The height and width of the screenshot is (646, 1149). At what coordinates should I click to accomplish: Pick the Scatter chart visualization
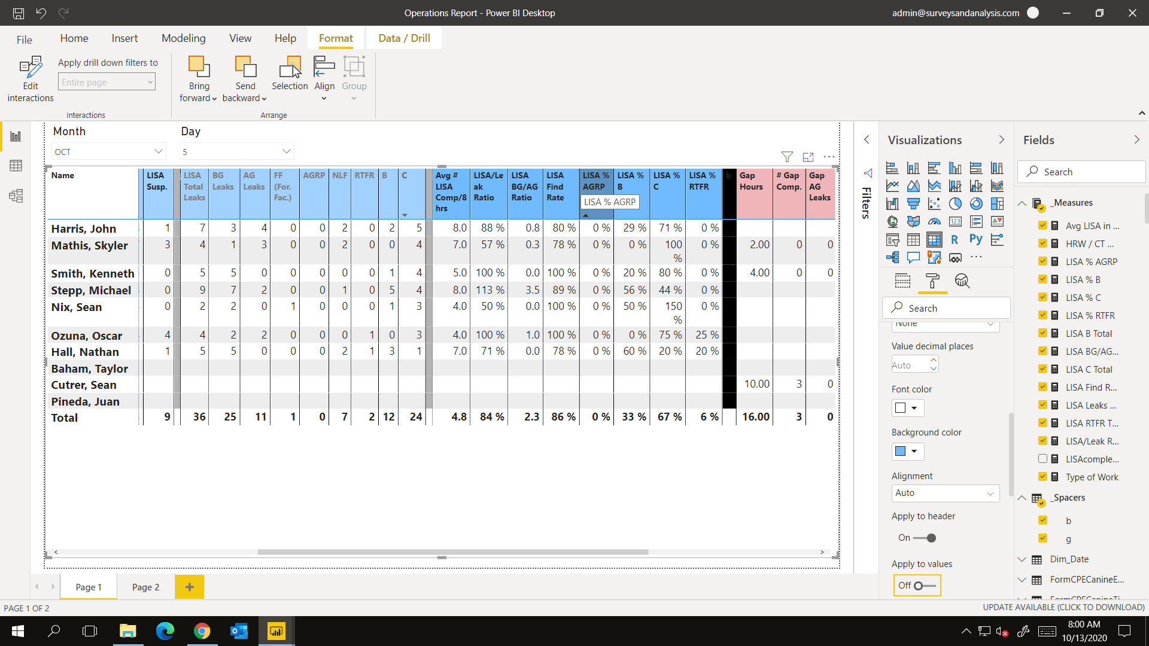coord(934,203)
